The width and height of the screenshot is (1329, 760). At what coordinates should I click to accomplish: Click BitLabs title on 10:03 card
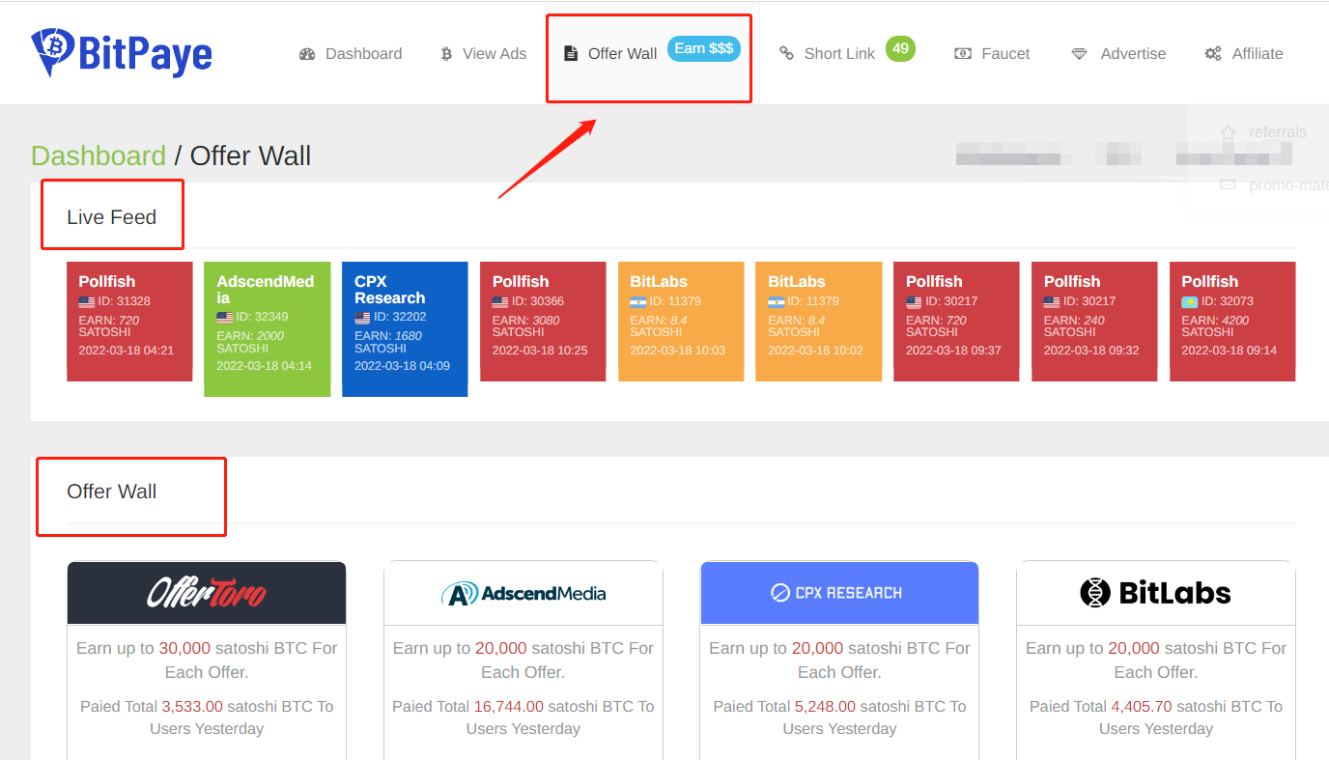pos(659,282)
